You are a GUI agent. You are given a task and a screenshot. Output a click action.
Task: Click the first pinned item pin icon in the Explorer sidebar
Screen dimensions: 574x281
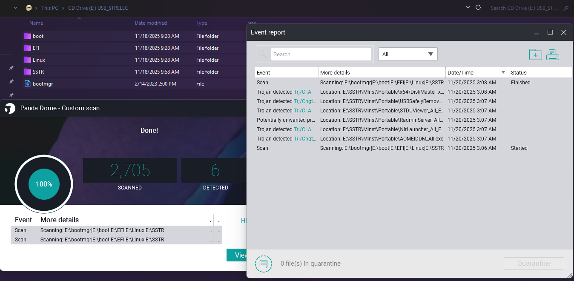11,68
